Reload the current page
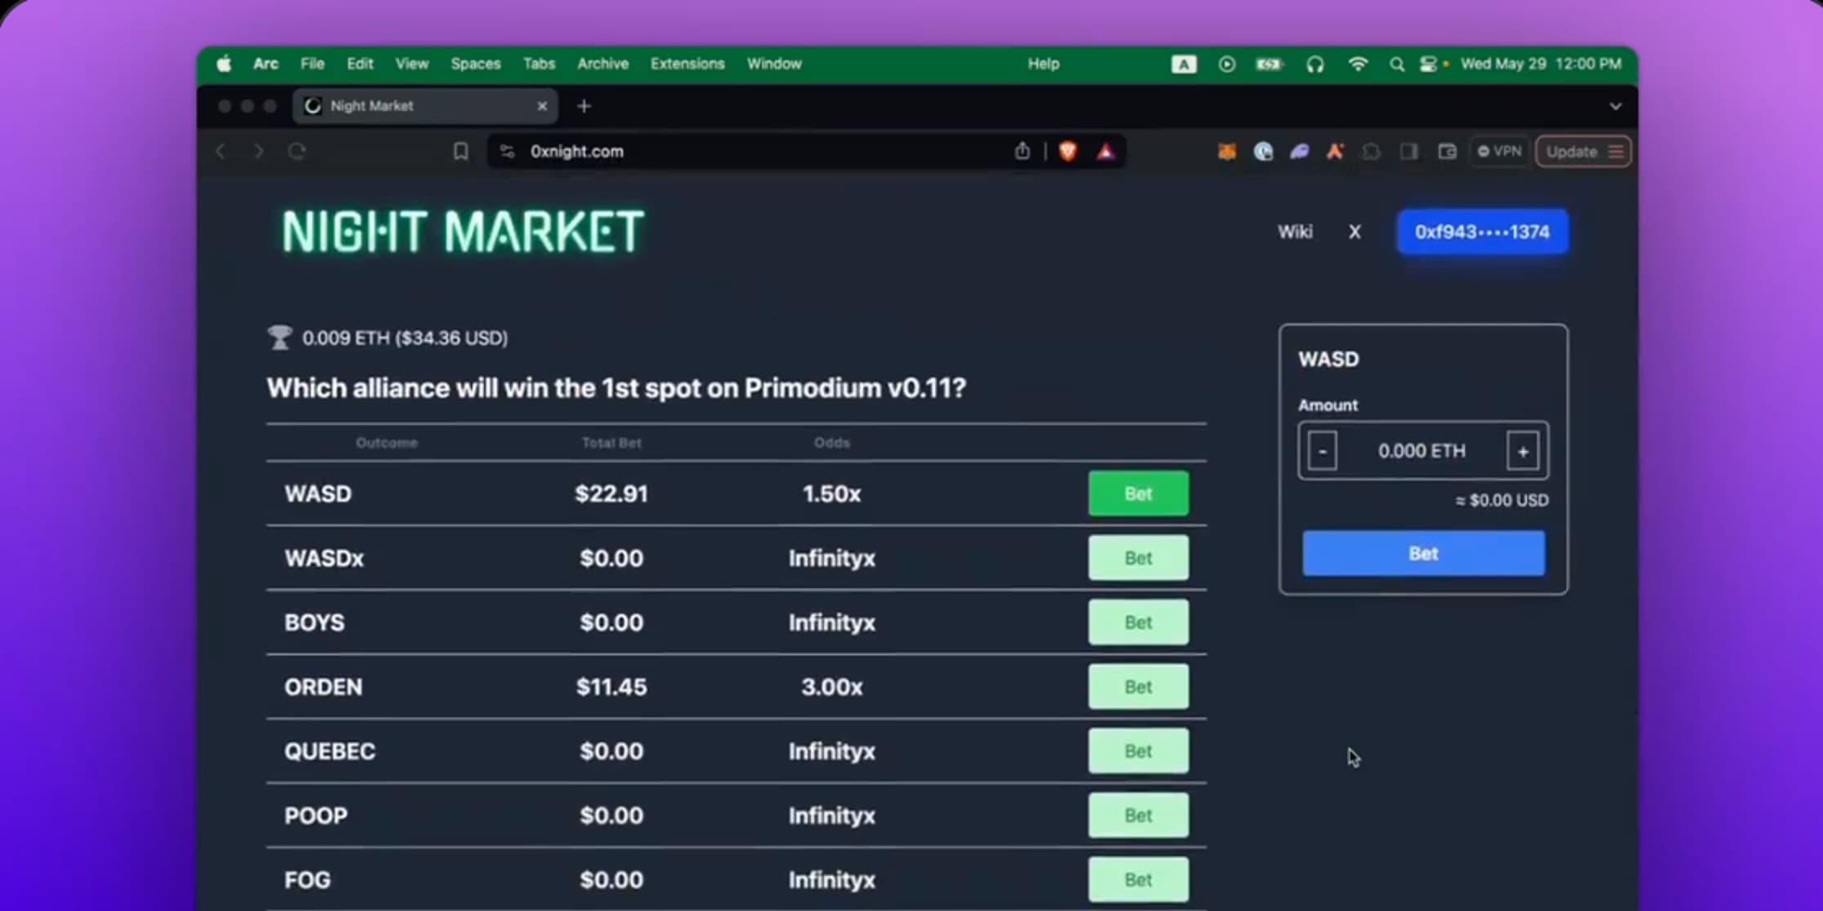Viewport: 1823px width, 911px height. coord(297,151)
